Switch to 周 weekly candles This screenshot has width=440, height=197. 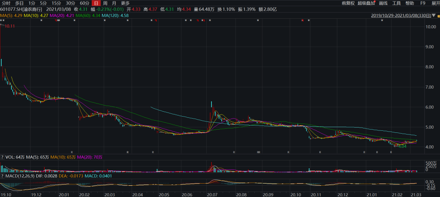click(105, 3)
